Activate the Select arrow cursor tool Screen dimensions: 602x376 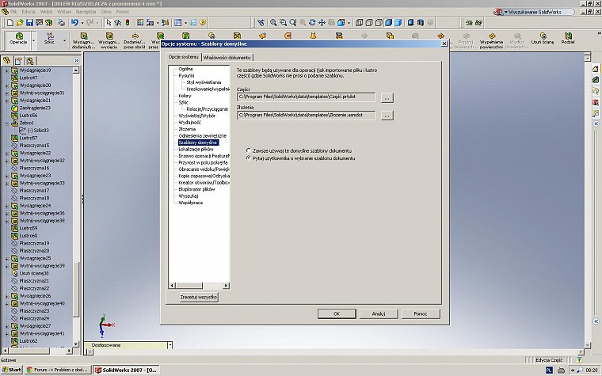109,23
